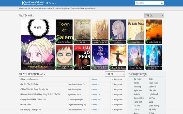Click Dị Giới|Huyền Huyễn genre text
The height and width of the screenshot is (114, 183).
click(75, 100)
